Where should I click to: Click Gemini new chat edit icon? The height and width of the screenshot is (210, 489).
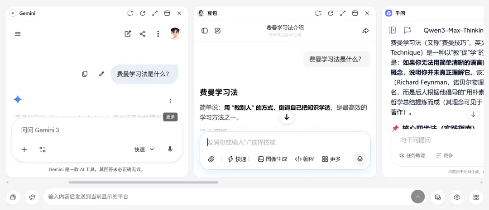coord(128,34)
